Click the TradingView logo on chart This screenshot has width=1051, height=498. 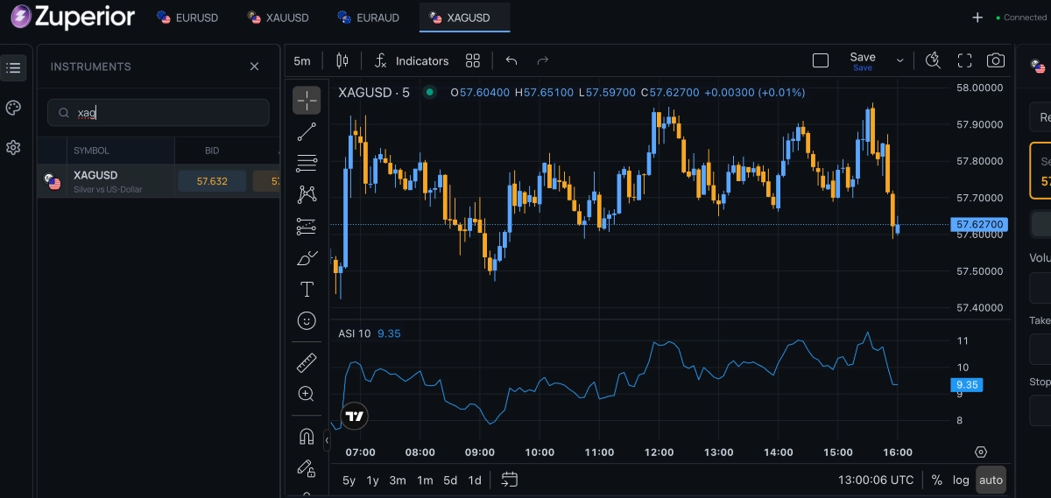tap(354, 417)
